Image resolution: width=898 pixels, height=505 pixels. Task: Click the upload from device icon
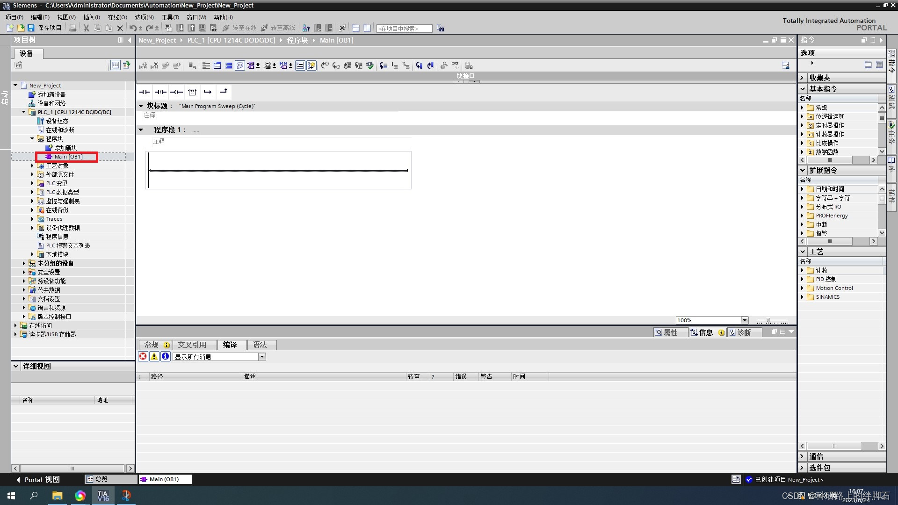click(191, 28)
